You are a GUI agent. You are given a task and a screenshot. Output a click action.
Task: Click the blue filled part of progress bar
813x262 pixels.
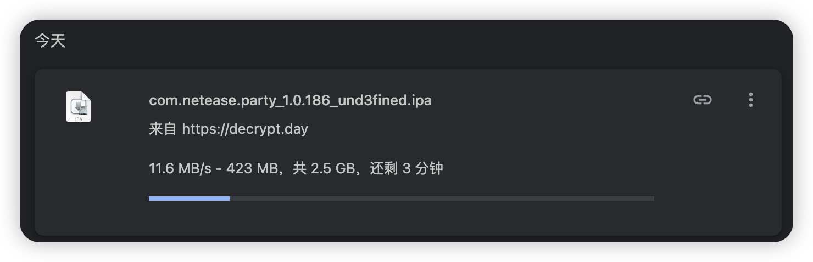pos(189,198)
